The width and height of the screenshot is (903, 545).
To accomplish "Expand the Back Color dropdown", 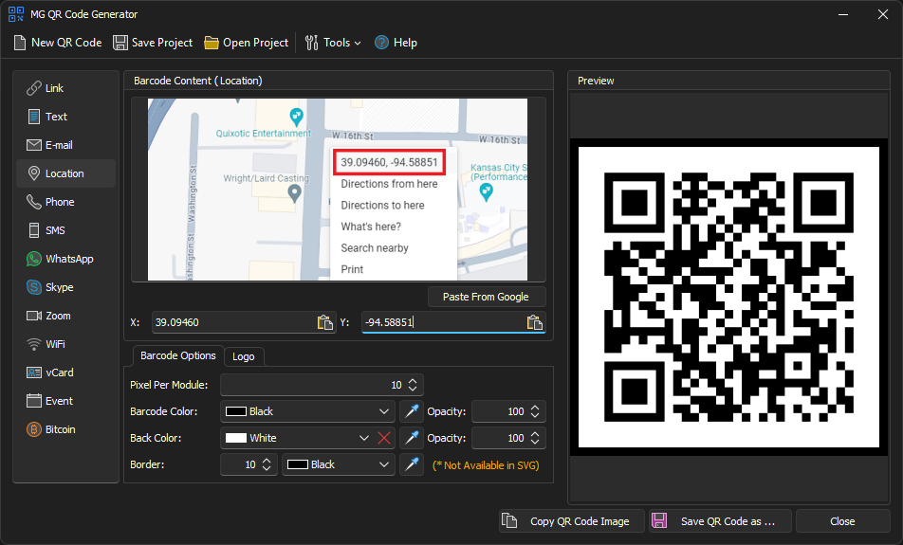I will [x=364, y=438].
